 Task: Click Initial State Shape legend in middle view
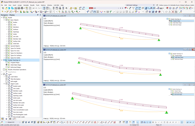[179, 57]
